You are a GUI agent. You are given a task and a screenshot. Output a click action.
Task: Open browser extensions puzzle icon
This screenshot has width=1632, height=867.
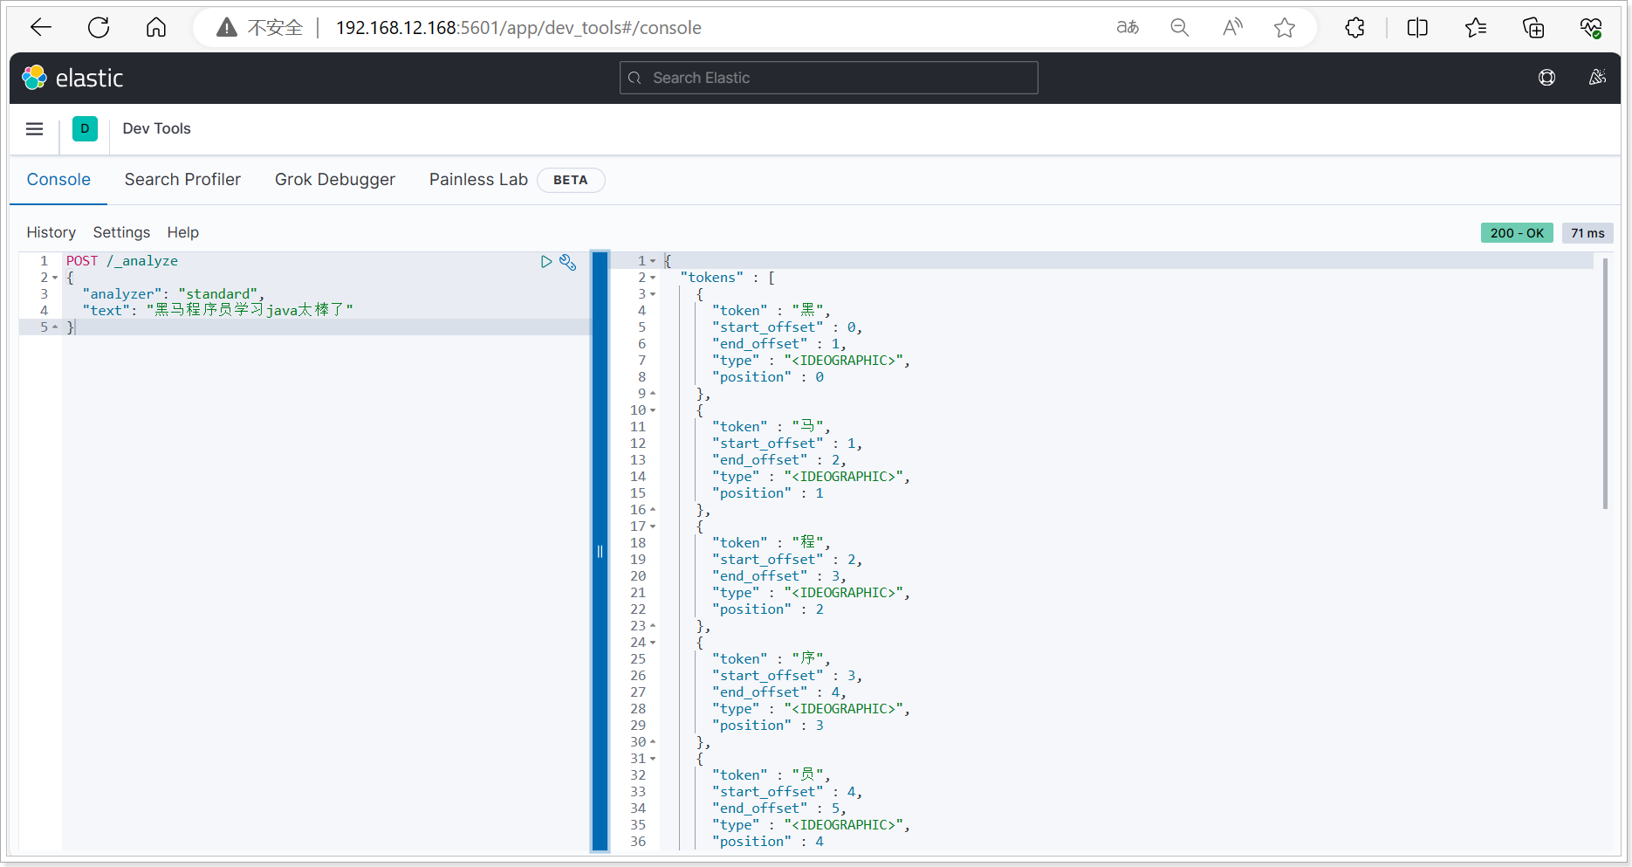point(1354,28)
